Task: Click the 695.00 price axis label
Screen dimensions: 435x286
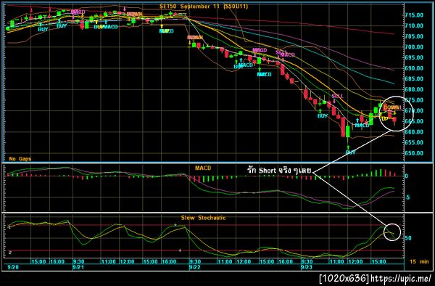Action: (414, 57)
